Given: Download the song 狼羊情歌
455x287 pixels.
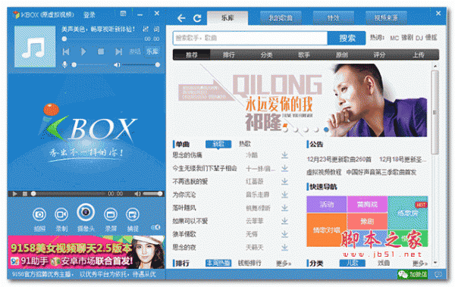Looking at the screenshot, I should [x=284, y=234].
